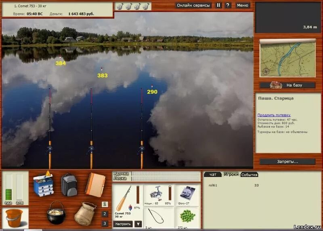Image resolution: width=323 pixels, height=231 pixels.
Task: Click the float marked 384
Action: (x=60, y=57)
